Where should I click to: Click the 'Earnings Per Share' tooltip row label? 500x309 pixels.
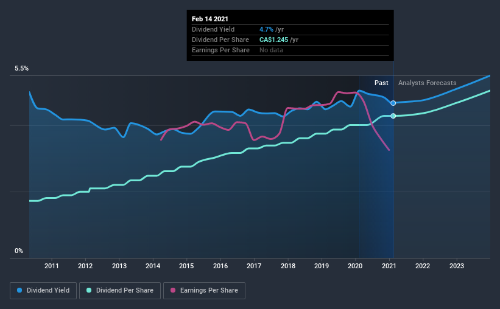(x=220, y=50)
